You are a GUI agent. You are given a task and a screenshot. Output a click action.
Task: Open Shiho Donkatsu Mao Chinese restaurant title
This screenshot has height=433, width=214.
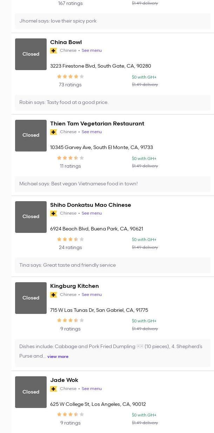(x=91, y=205)
